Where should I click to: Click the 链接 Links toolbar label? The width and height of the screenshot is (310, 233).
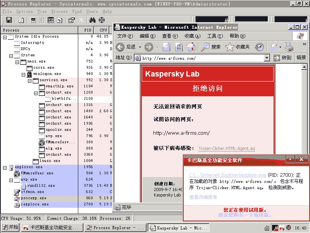click(x=301, y=57)
